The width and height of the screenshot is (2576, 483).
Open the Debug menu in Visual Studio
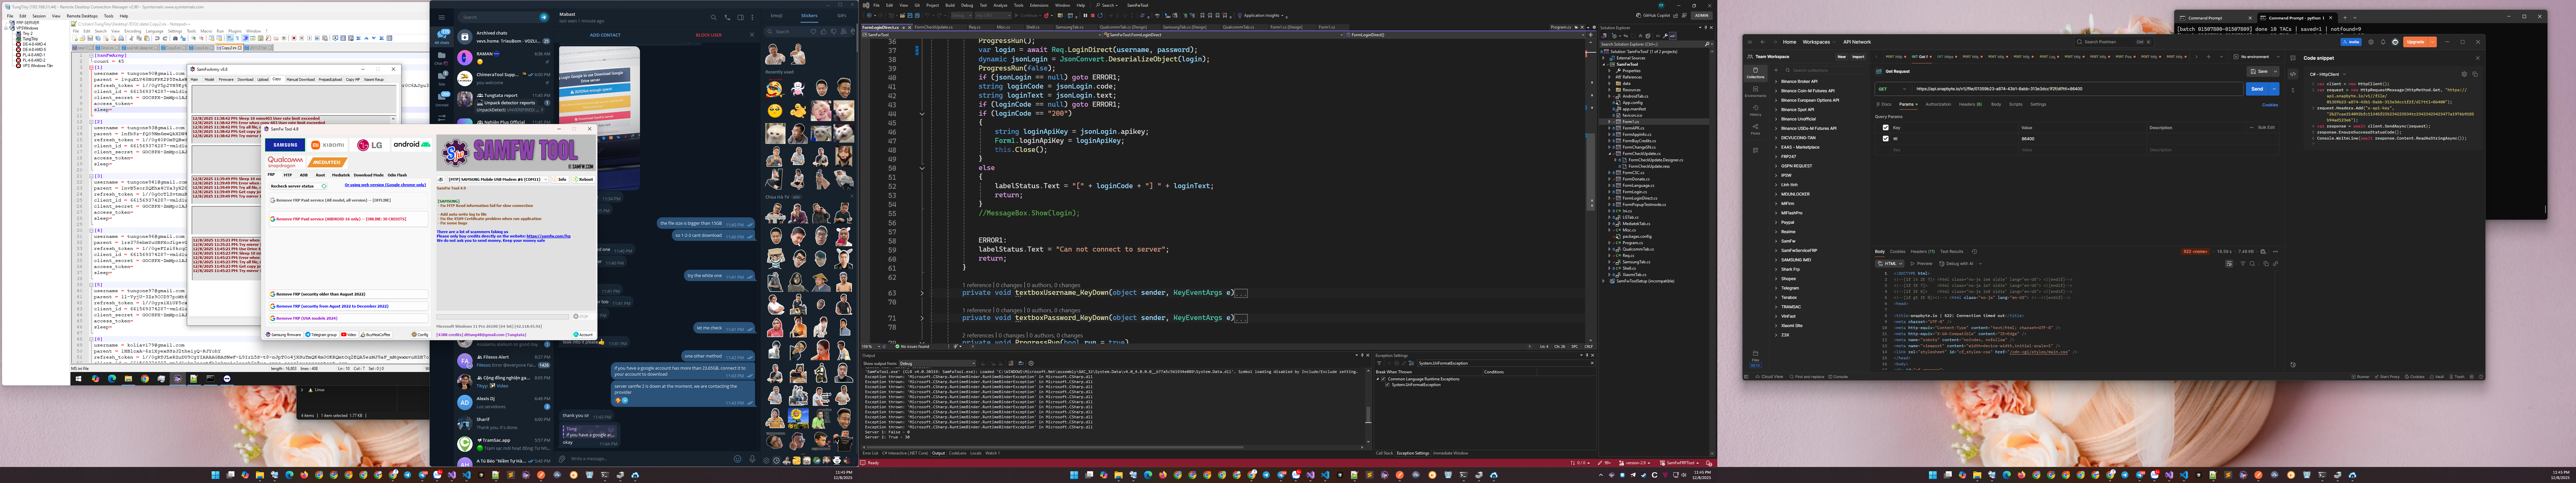(x=967, y=5)
